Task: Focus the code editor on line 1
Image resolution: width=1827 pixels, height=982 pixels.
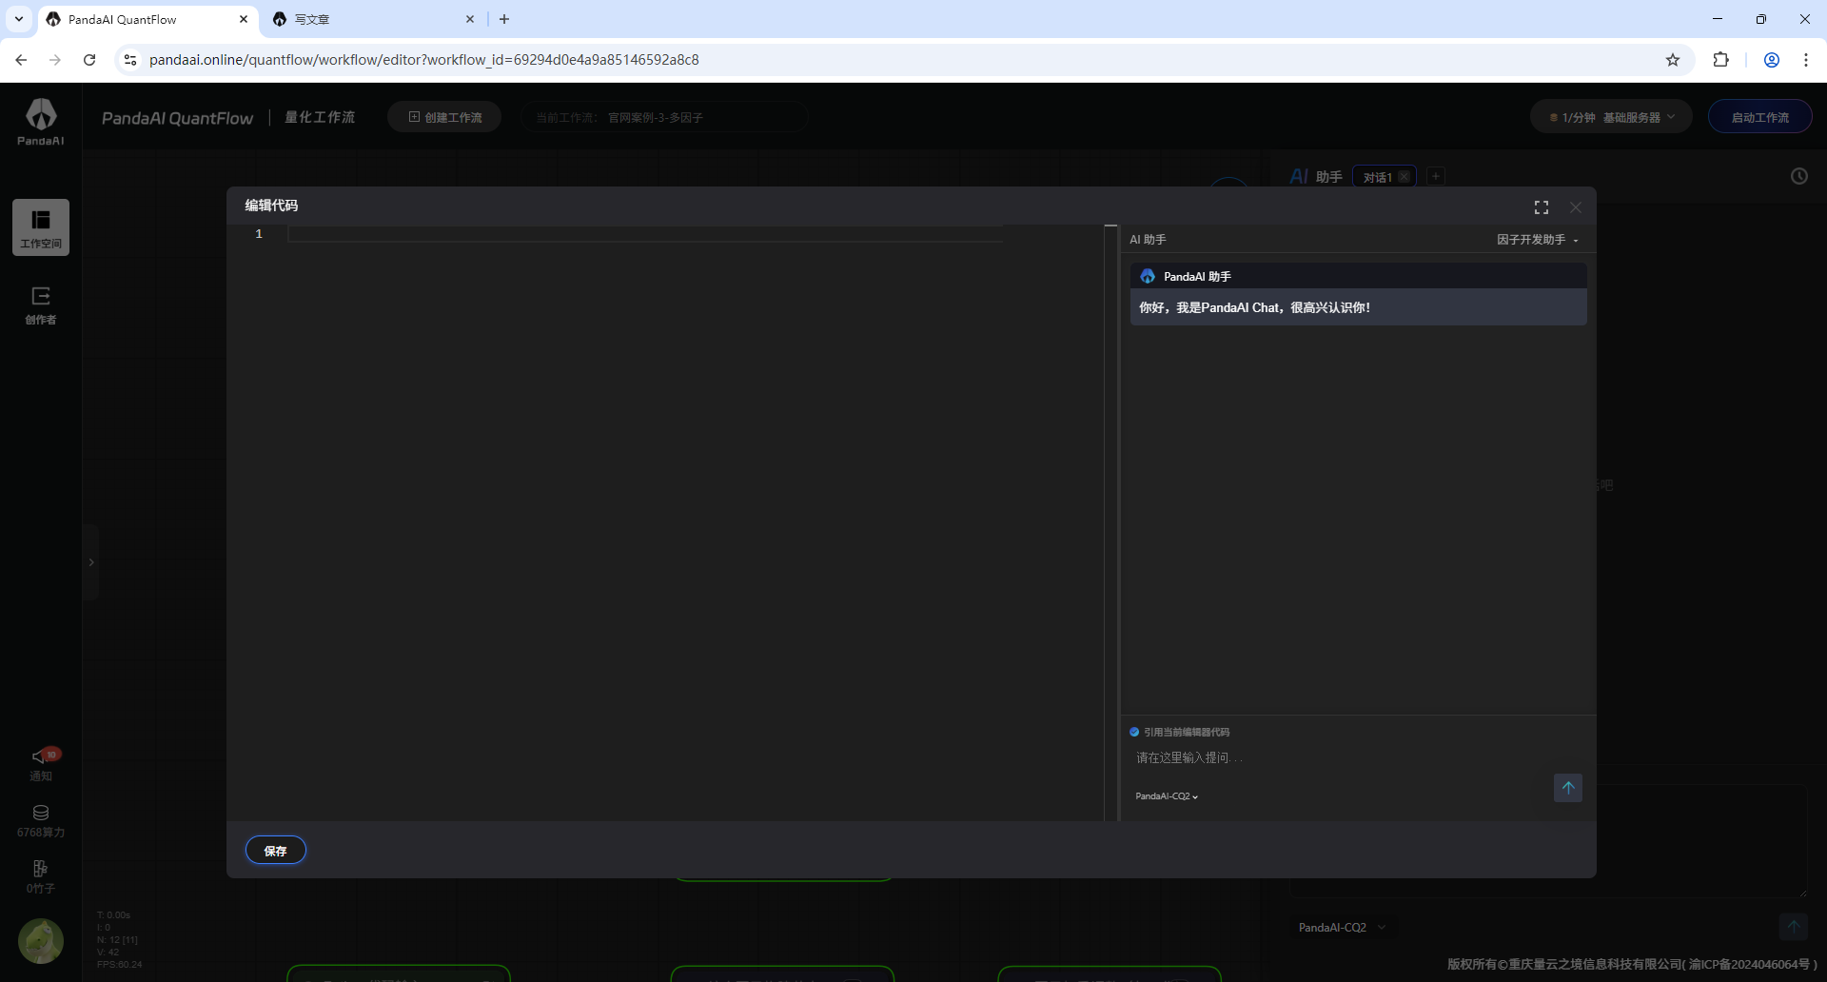Action: [645, 234]
